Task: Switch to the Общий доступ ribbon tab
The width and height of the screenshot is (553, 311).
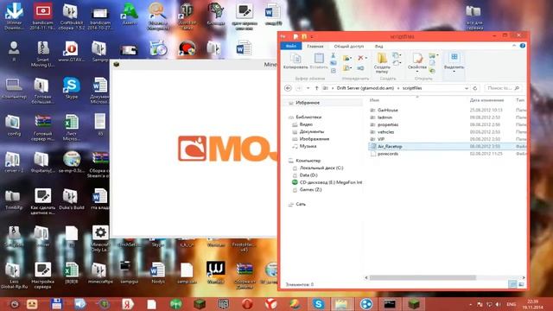Action: point(348,46)
